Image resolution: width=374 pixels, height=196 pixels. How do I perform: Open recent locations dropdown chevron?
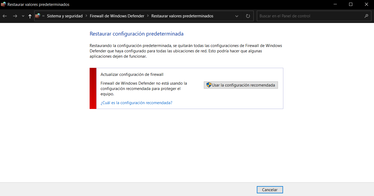[23, 16]
